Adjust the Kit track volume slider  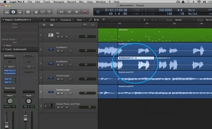point(88,36)
